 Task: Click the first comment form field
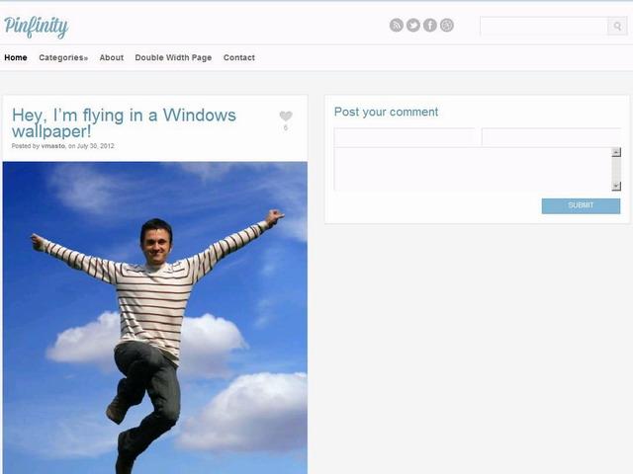pyautogui.click(x=405, y=137)
